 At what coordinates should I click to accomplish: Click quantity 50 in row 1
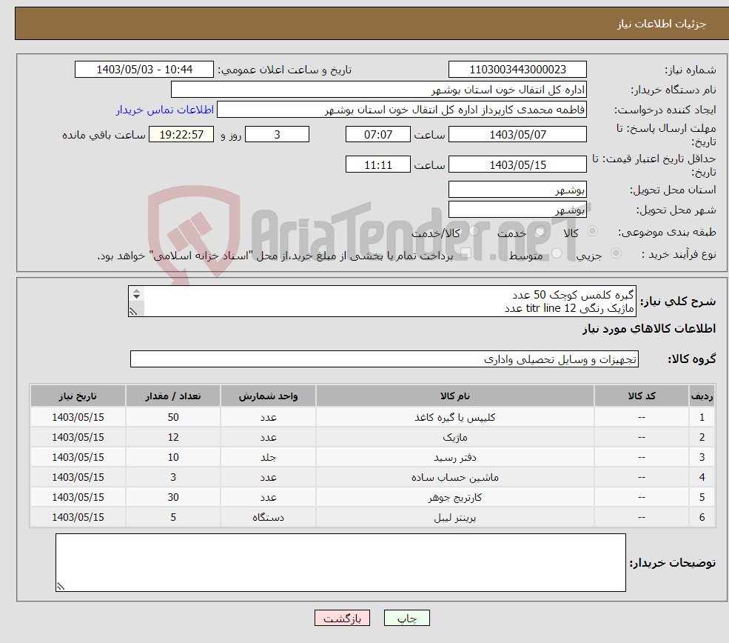click(x=173, y=417)
